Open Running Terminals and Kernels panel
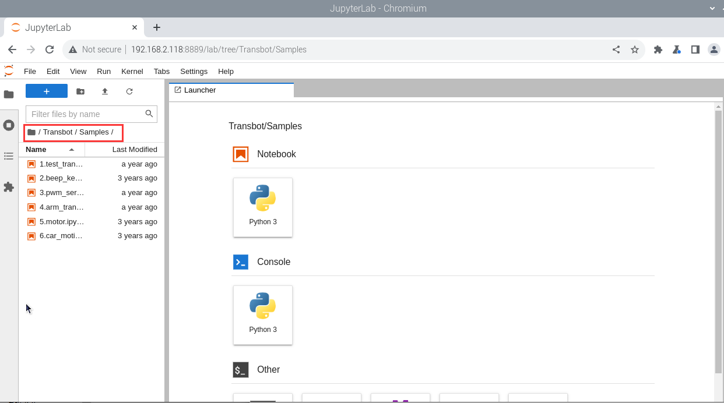This screenshot has height=403, width=724. (9, 125)
